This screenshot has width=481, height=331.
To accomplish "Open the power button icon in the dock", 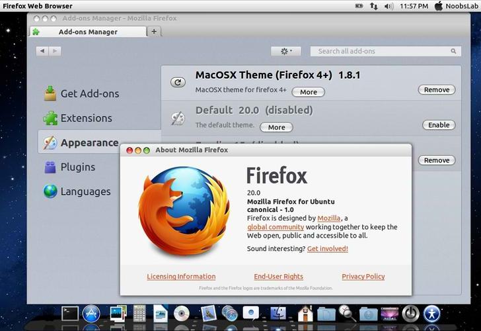I will click(410, 314).
